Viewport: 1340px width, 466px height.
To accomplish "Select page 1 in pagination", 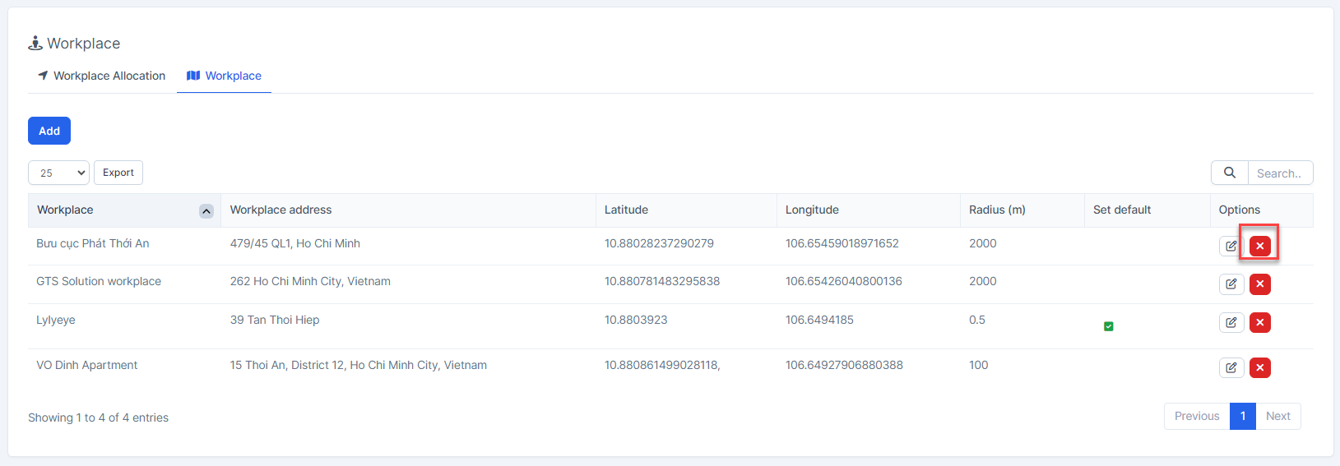I will pos(1242,416).
